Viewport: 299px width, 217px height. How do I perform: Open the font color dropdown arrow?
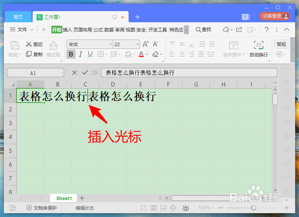click(147, 55)
